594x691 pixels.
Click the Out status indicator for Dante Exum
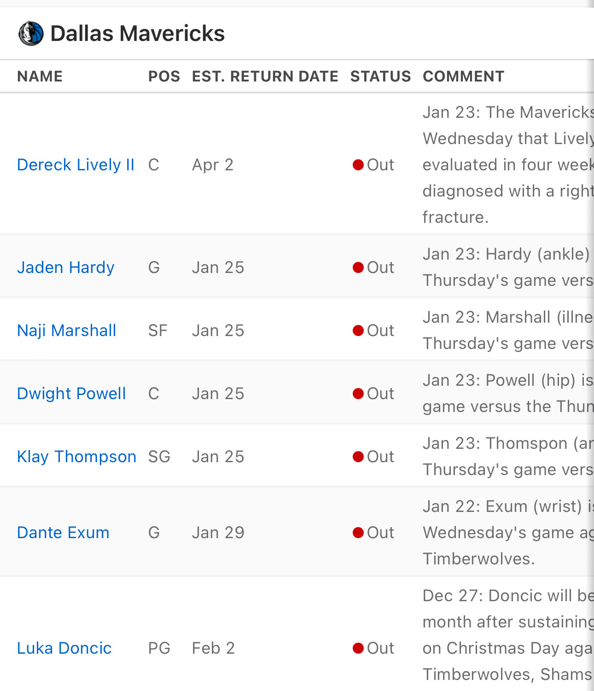(373, 533)
